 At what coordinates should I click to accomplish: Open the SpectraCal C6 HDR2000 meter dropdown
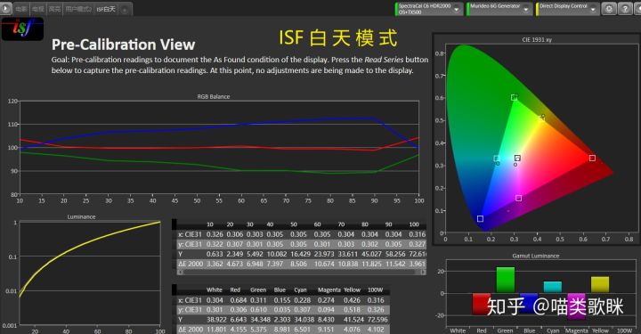(x=429, y=9)
